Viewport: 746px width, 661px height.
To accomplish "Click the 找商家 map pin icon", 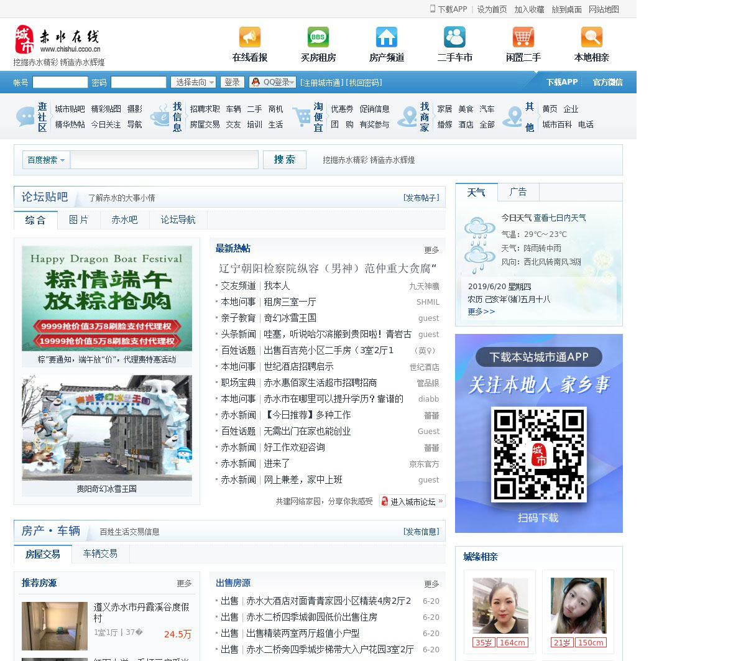I will tap(408, 117).
